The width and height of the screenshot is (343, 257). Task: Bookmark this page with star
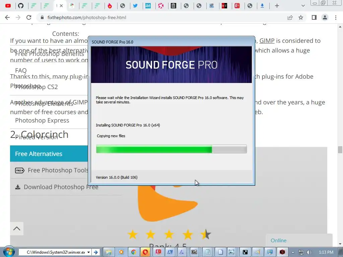click(x=301, y=17)
